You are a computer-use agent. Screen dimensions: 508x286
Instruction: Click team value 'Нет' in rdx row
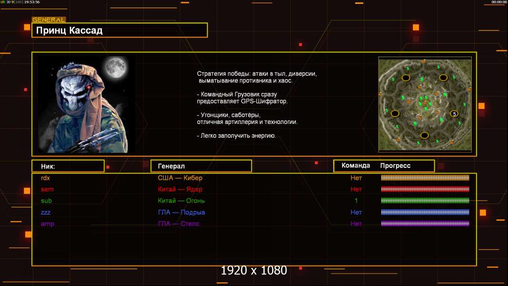coord(356,178)
